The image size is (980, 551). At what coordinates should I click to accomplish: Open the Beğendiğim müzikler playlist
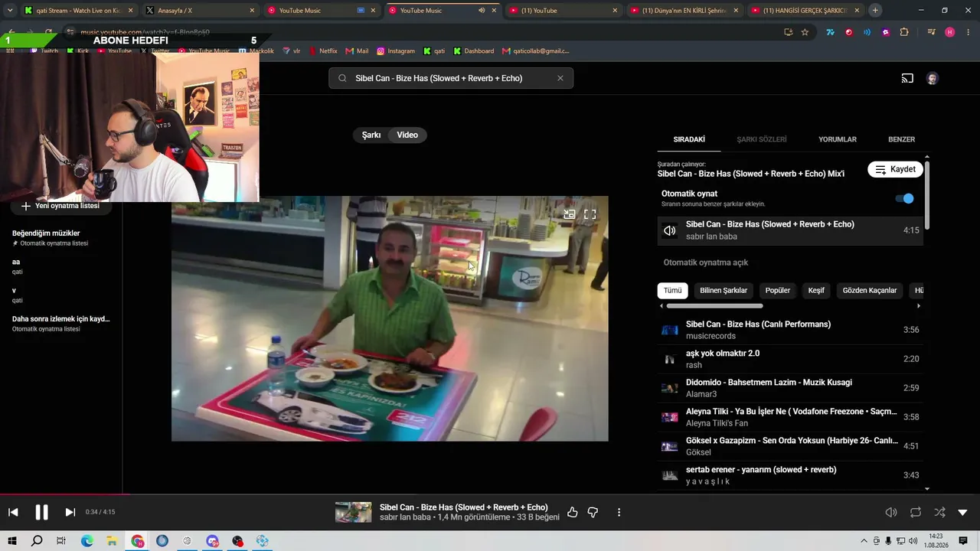(x=46, y=233)
